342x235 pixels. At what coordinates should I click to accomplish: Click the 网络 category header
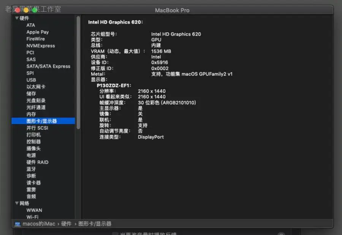24,203
